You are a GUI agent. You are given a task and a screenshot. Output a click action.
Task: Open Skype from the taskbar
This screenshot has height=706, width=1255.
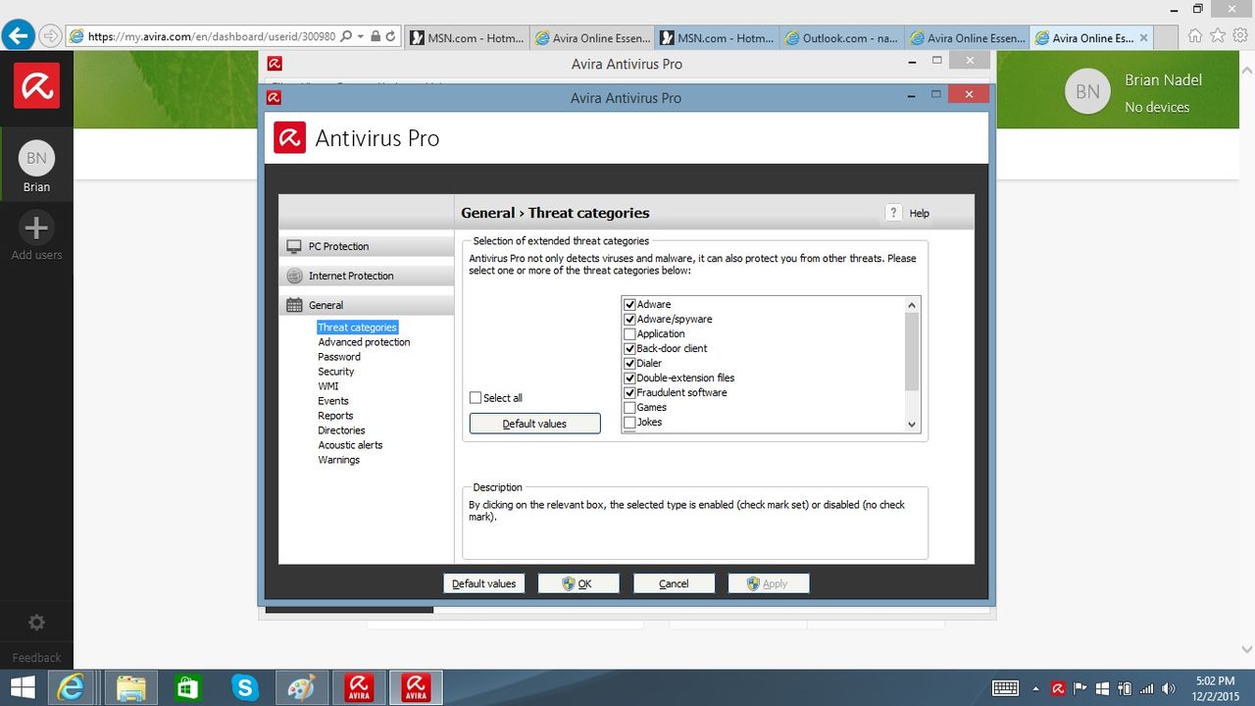tap(244, 688)
